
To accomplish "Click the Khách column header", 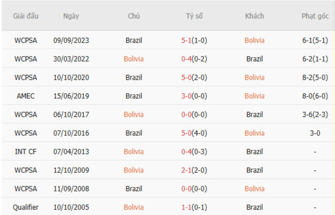I will pos(255,16).
